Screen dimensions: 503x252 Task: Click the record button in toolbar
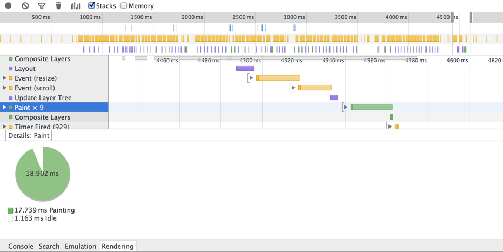(8, 6)
